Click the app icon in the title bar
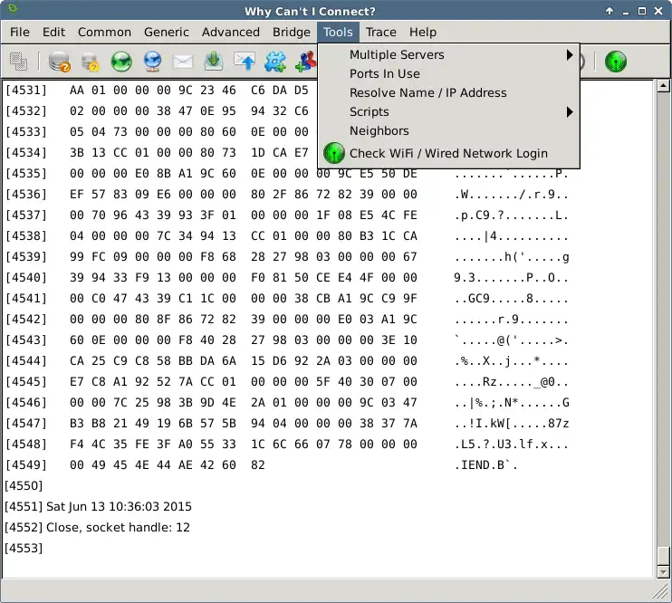 point(13,8)
